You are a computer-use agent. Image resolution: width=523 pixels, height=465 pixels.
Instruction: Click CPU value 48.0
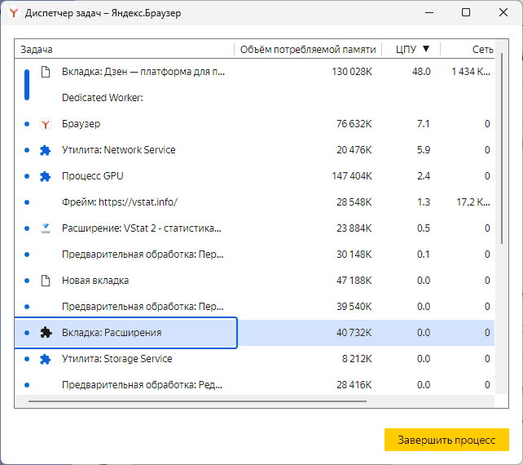[x=421, y=72]
